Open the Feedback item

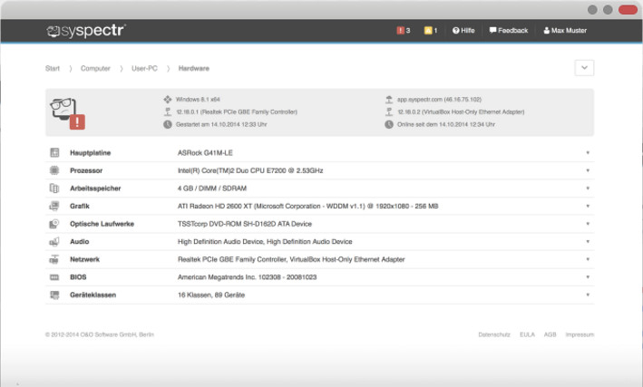point(509,30)
